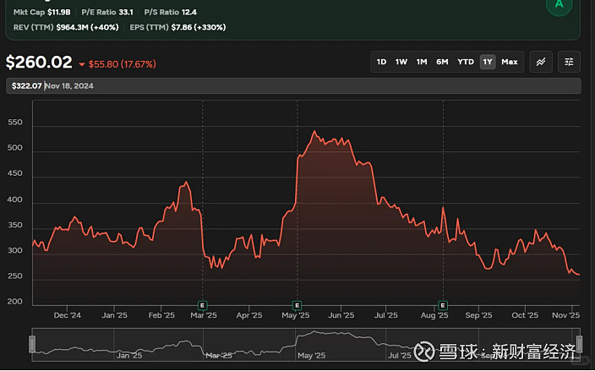
Task: Click the Mar '25 earnings E marker
Action: point(203,305)
